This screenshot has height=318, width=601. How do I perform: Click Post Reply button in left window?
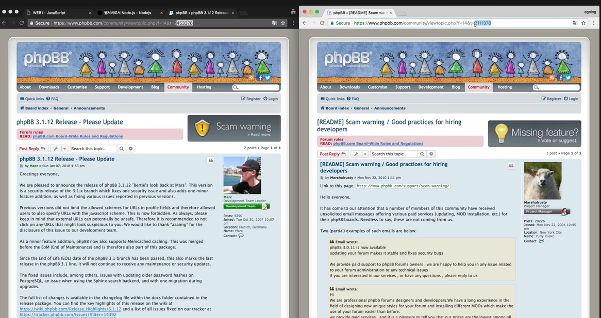[32, 149]
